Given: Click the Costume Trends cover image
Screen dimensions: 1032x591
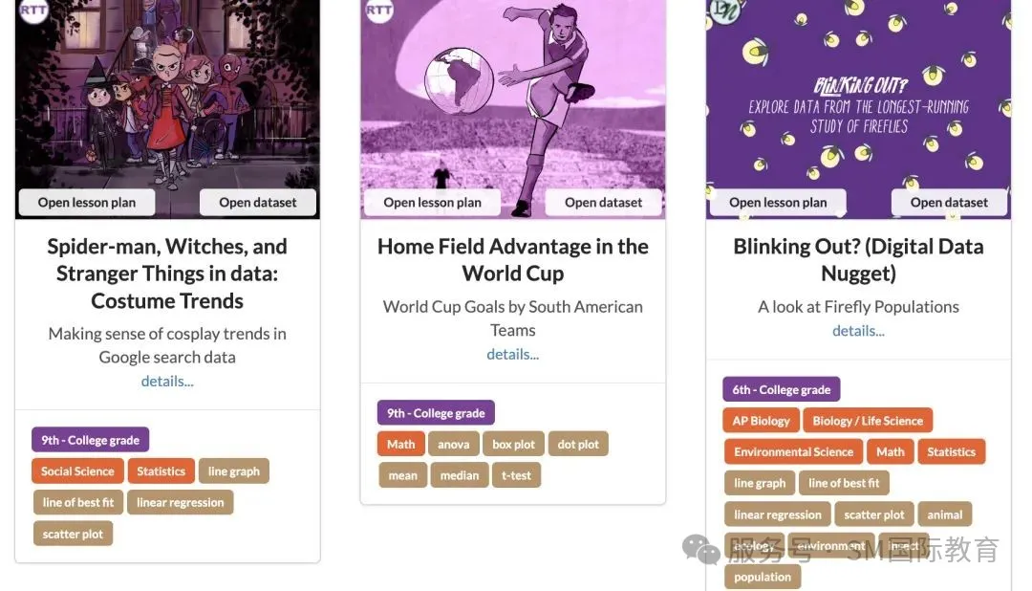Looking at the screenshot, I should coord(167,96).
